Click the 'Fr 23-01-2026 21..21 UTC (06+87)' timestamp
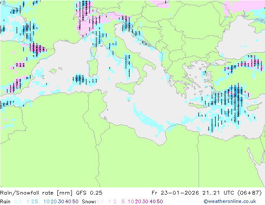 pos(206,193)
